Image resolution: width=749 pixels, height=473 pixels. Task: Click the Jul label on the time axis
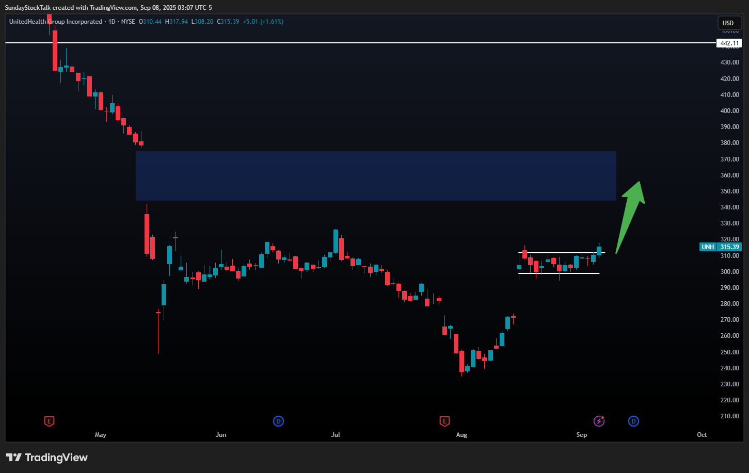(336, 435)
